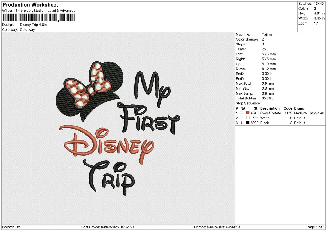The width and height of the screenshot is (327, 231).
Task: Click the Sweet Potato color swatch
Action: click(x=248, y=113)
